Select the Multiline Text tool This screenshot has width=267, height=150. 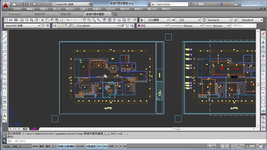(x=5, y=116)
